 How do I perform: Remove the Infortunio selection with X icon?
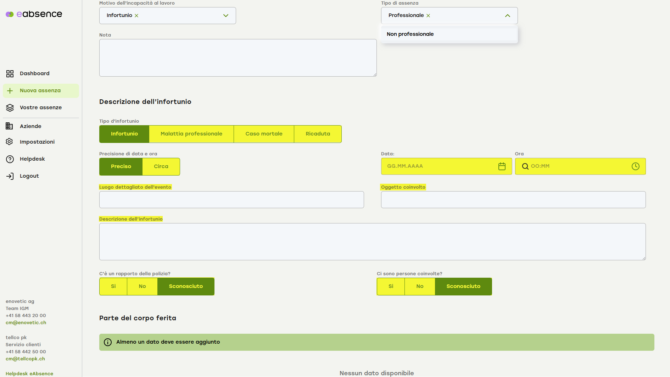[136, 16]
